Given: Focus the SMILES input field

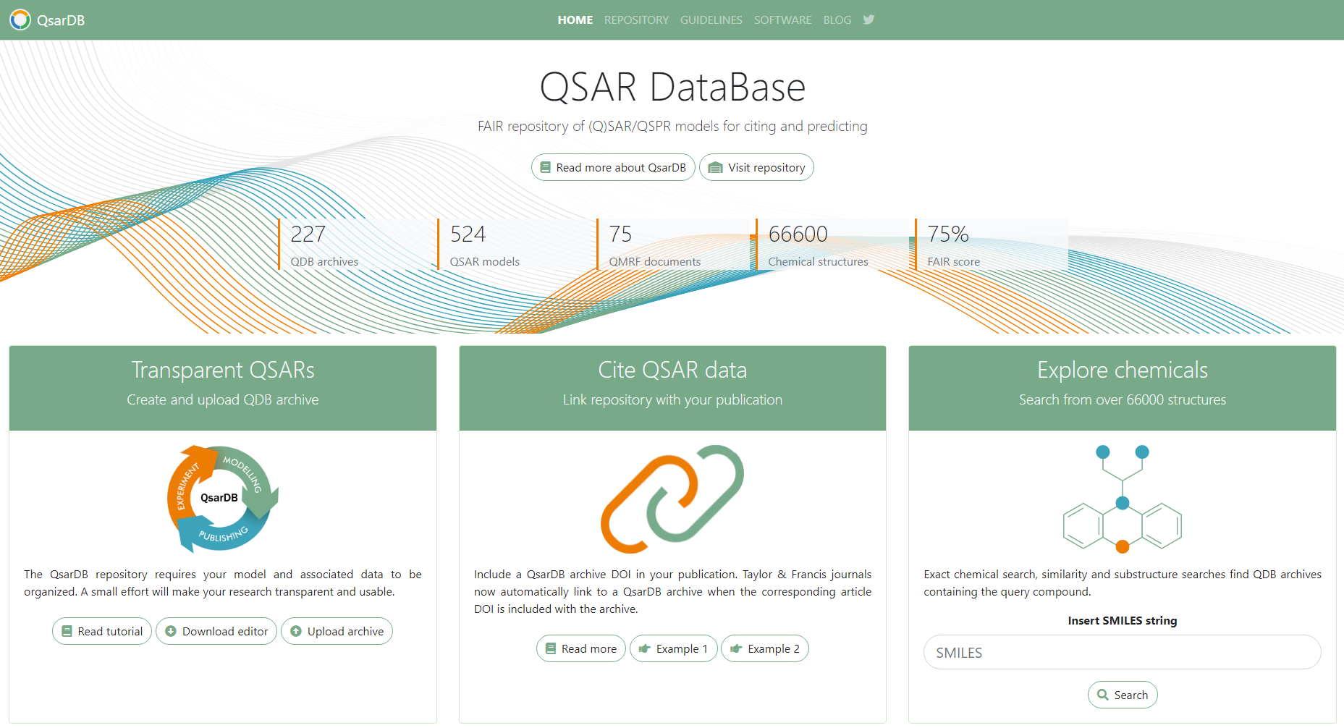Looking at the screenshot, I should coord(1123,652).
